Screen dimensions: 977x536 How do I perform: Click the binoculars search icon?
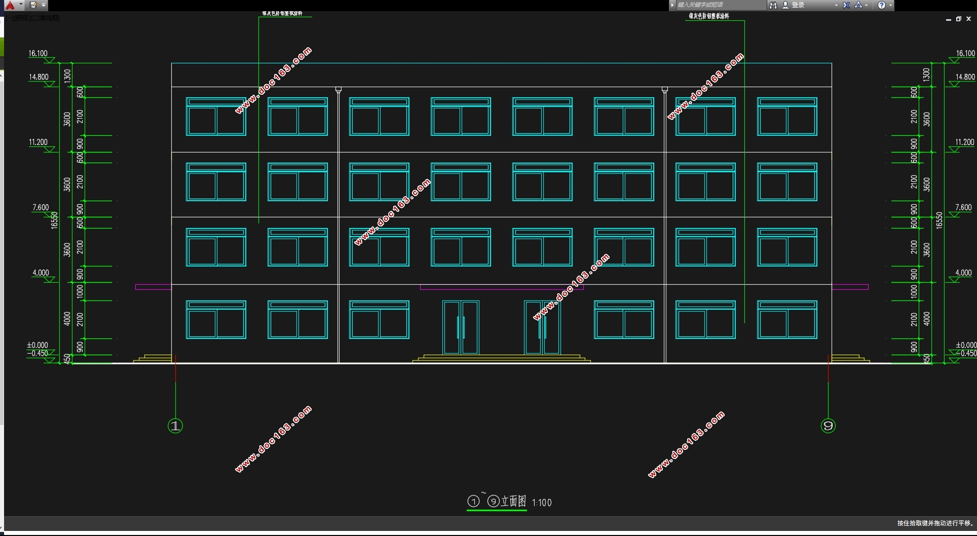click(x=773, y=5)
